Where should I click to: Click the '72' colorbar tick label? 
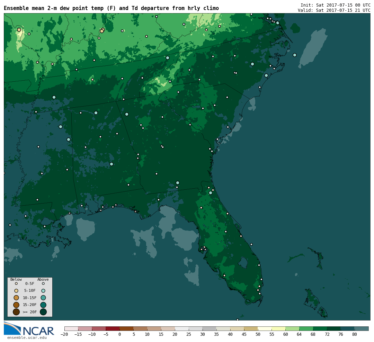pyautogui.click(x=327, y=334)
